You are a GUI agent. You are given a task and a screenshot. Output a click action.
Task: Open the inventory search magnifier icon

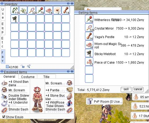pyautogui.click(x=29, y=66)
